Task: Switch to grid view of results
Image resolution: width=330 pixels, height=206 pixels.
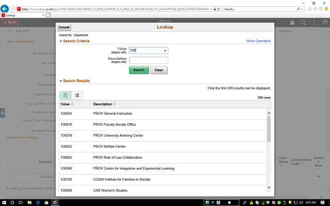Action: (65, 95)
